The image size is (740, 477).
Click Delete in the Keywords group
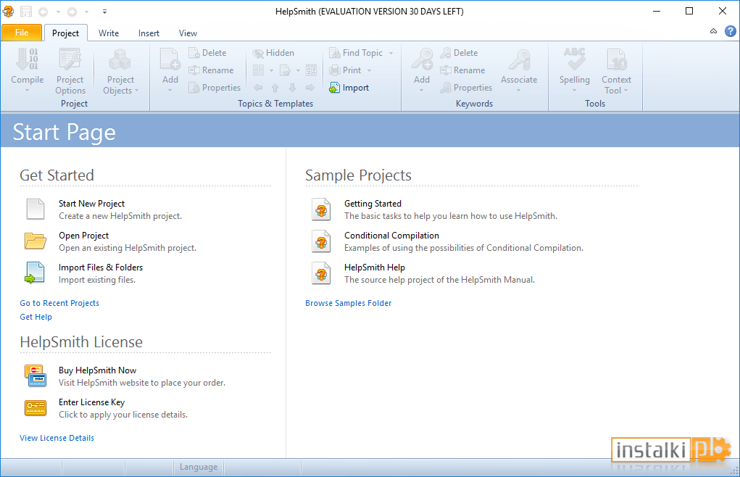point(459,53)
